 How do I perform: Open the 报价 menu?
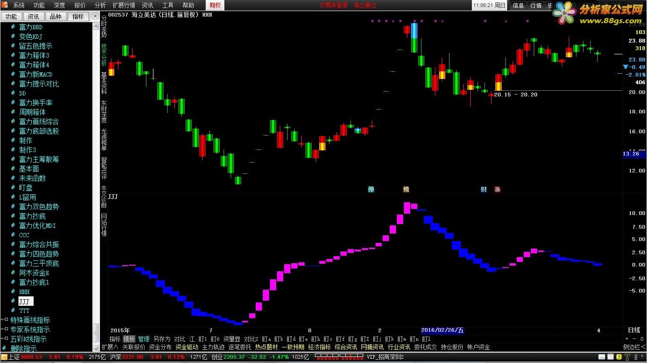[x=80, y=5]
